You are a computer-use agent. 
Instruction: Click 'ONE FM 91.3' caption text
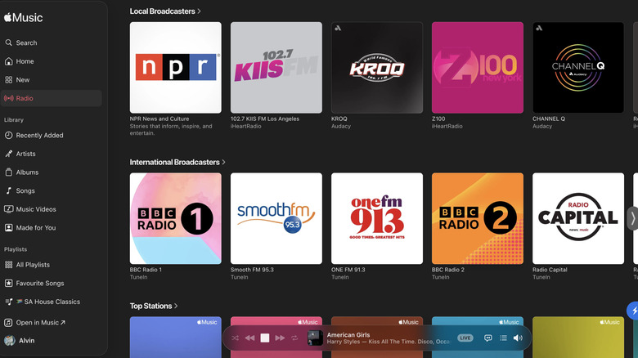click(348, 270)
